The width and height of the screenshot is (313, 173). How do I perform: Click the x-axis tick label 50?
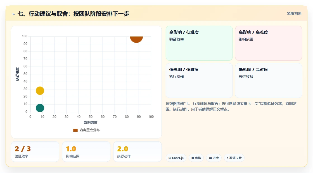(x=91, y=117)
